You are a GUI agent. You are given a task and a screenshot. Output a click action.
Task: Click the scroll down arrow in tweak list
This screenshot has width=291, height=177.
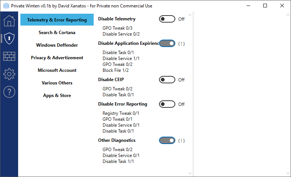pos(190,173)
